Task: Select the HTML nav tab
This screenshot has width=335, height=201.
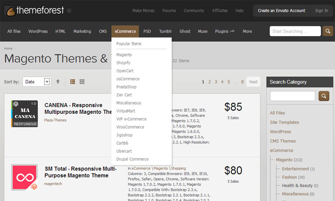Action: [x=60, y=31]
